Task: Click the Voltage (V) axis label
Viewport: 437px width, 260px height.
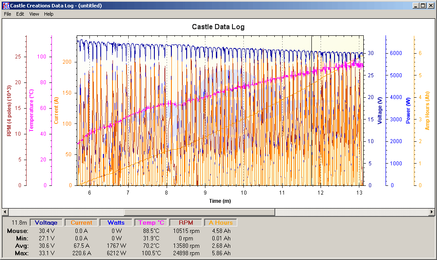Action: [x=379, y=111]
